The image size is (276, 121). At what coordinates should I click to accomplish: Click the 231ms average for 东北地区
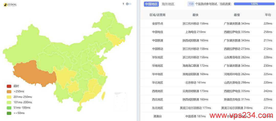point(268,108)
